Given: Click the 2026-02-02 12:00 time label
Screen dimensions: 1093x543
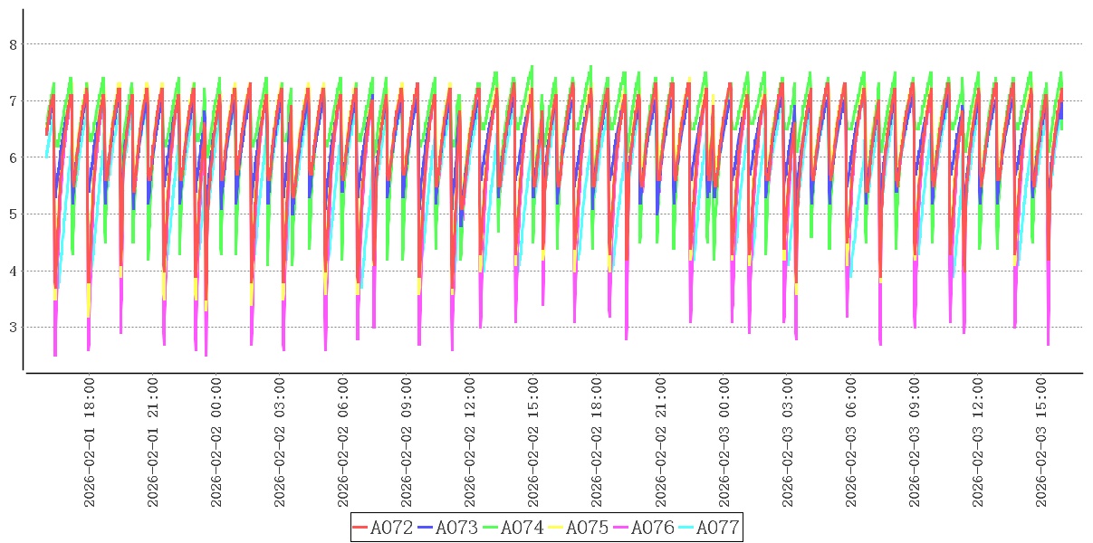Looking at the screenshot, I should pyautogui.click(x=470, y=443).
